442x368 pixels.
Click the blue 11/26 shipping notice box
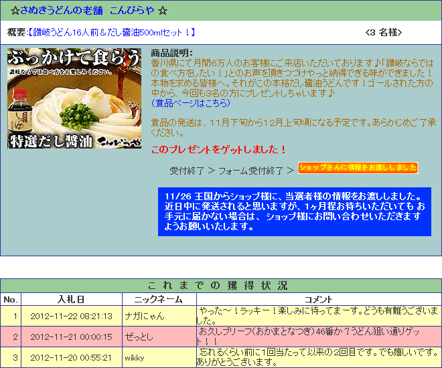tap(295, 211)
